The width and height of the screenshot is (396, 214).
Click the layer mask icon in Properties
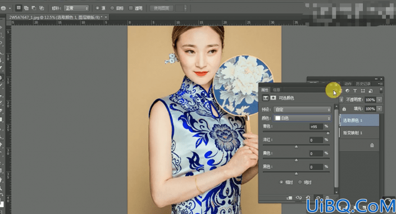click(273, 98)
